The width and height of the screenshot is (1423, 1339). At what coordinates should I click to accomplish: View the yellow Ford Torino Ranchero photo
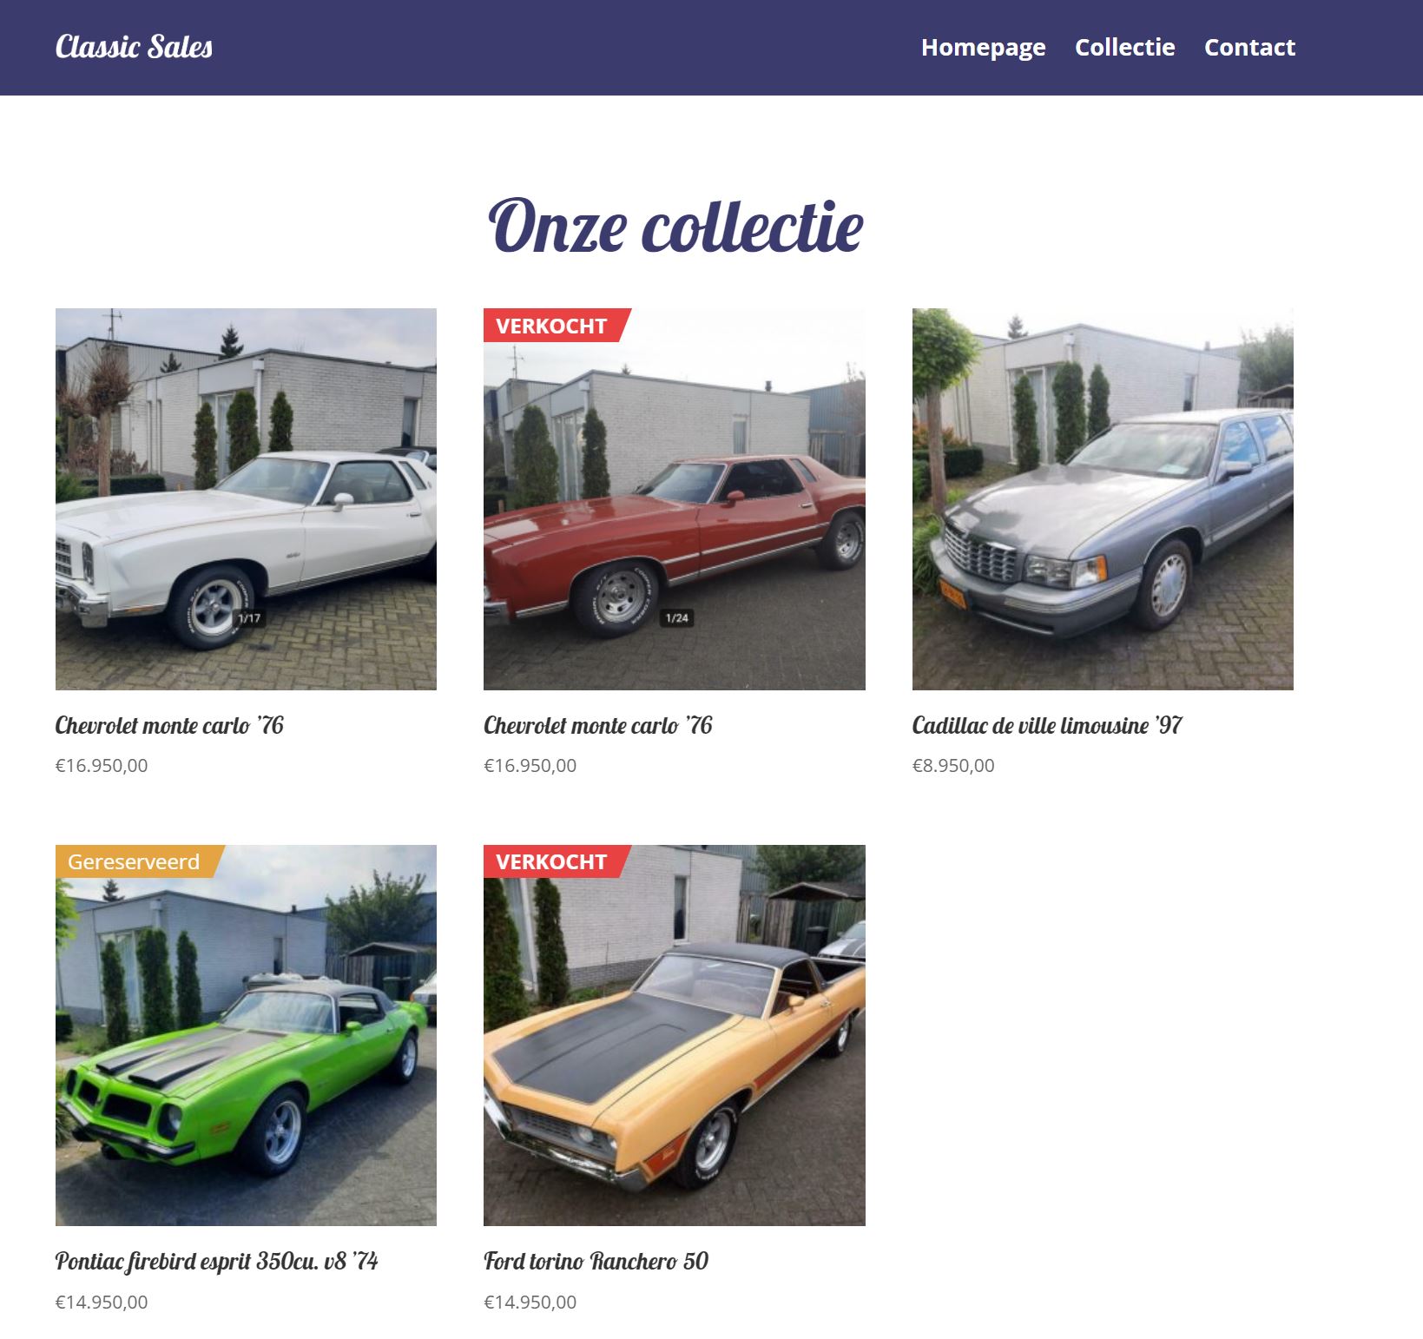point(675,1035)
